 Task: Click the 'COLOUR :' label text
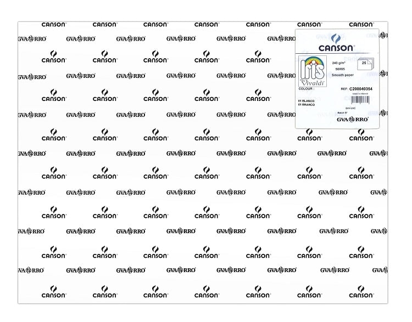point(307,89)
